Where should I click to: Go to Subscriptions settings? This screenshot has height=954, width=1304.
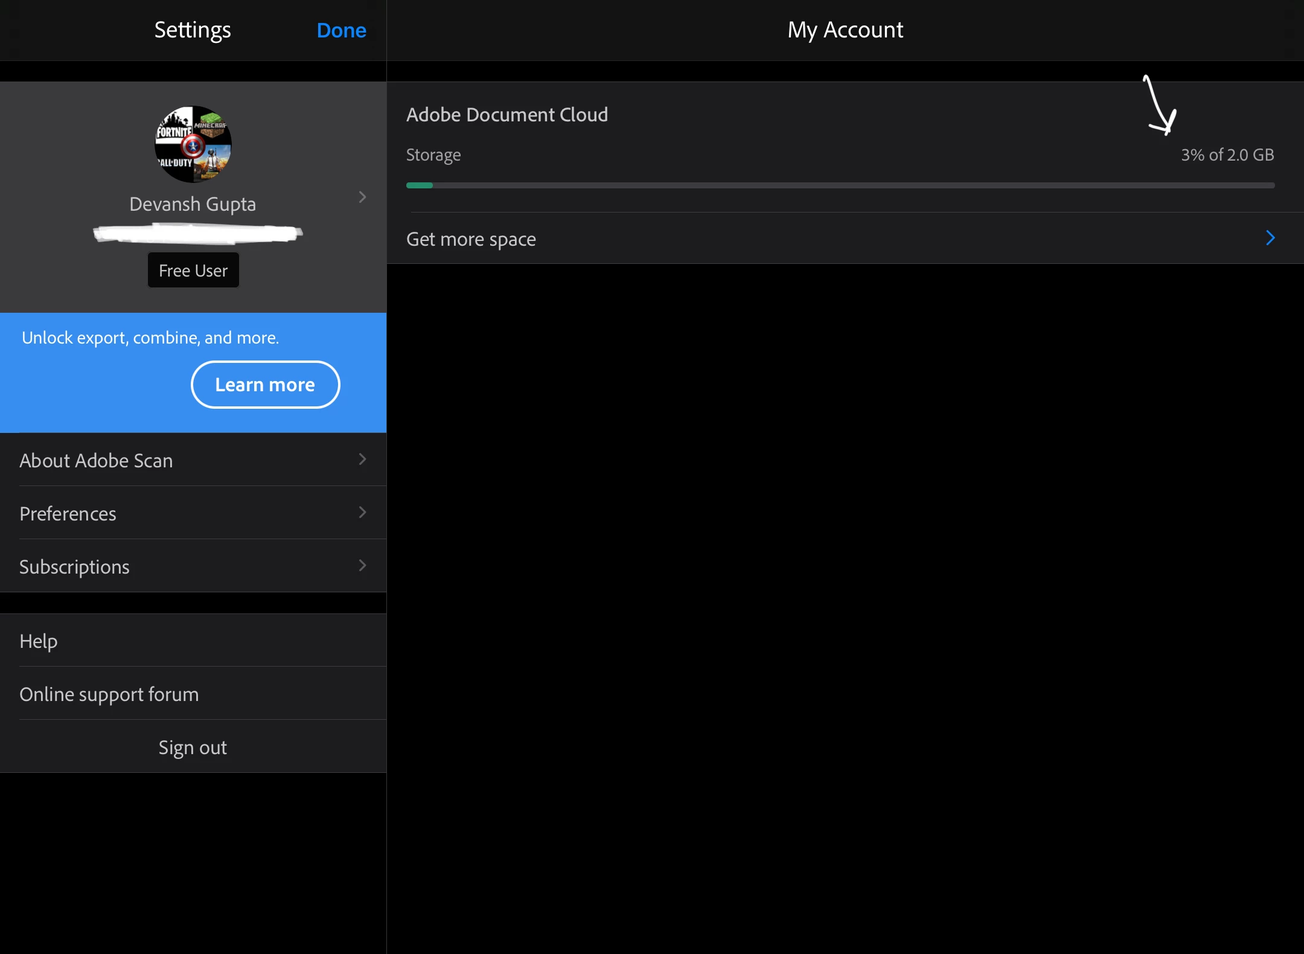(75, 566)
